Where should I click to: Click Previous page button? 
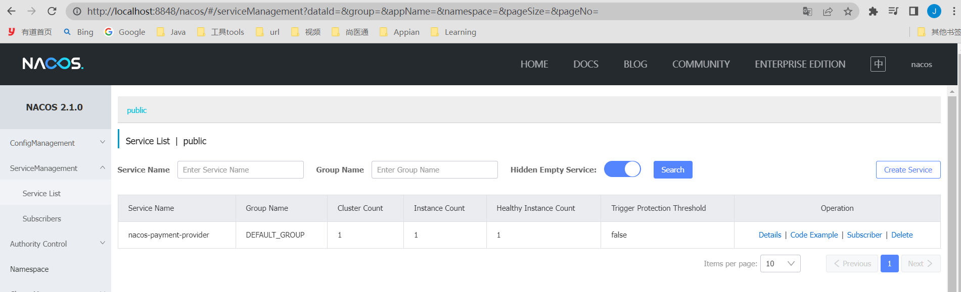(852, 264)
